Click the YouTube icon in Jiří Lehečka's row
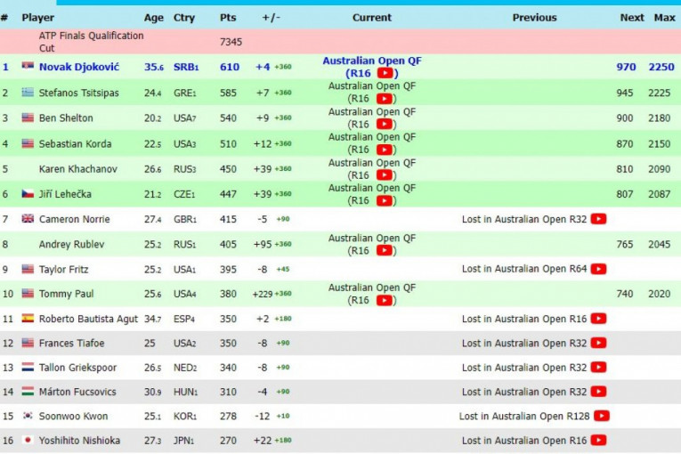 (385, 201)
